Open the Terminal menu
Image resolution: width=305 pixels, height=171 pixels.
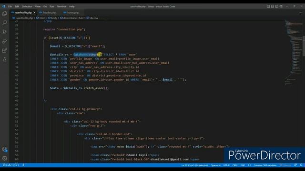tap(61, 6)
